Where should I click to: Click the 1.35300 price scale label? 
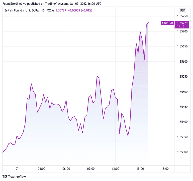click(x=182, y=152)
